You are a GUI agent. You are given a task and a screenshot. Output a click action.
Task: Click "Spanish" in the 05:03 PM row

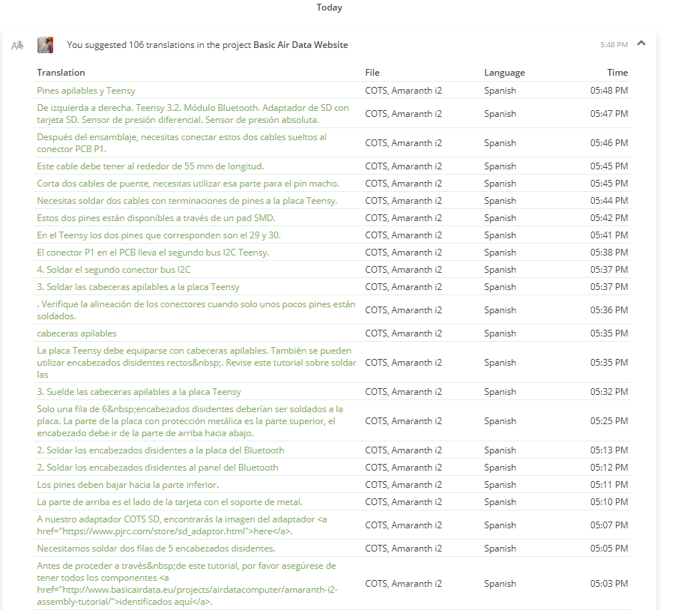click(500, 584)
